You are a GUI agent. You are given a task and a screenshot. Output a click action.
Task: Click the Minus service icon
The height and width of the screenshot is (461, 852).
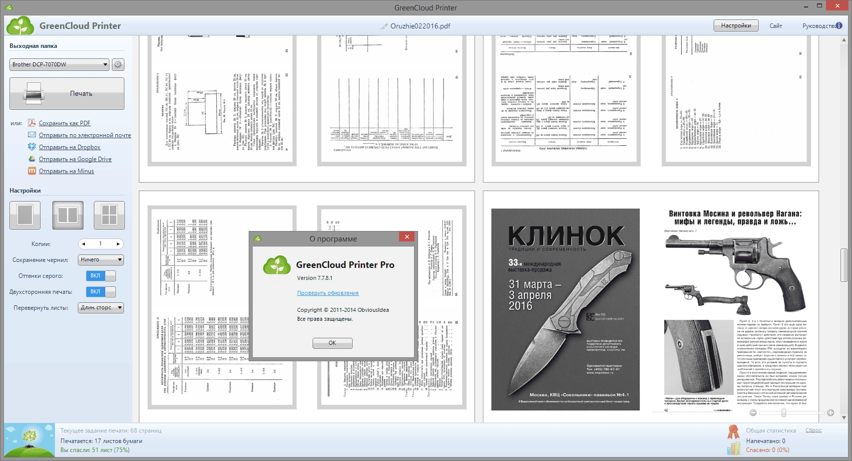(32, 171)
